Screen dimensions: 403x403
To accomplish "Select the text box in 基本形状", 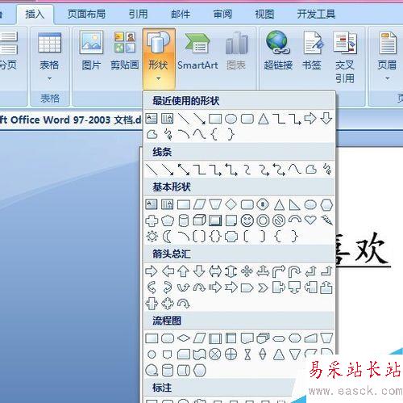I will coord(152,204).
